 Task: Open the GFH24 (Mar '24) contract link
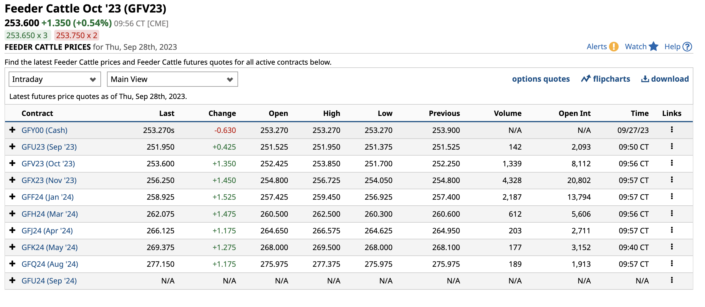[x=50, y=214]
